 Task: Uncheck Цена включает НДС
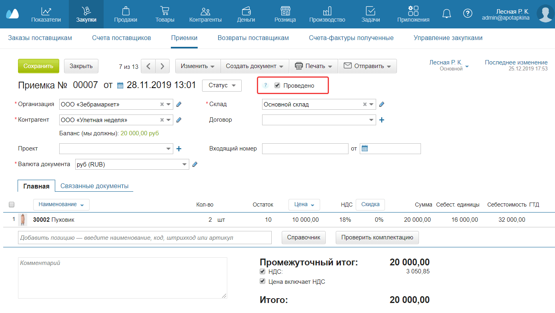262,281
